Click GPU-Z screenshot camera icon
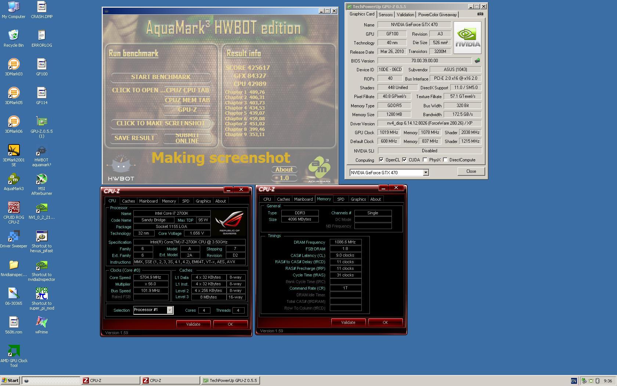The width and height of the screenshot is (617, 386). pos(480,14)
